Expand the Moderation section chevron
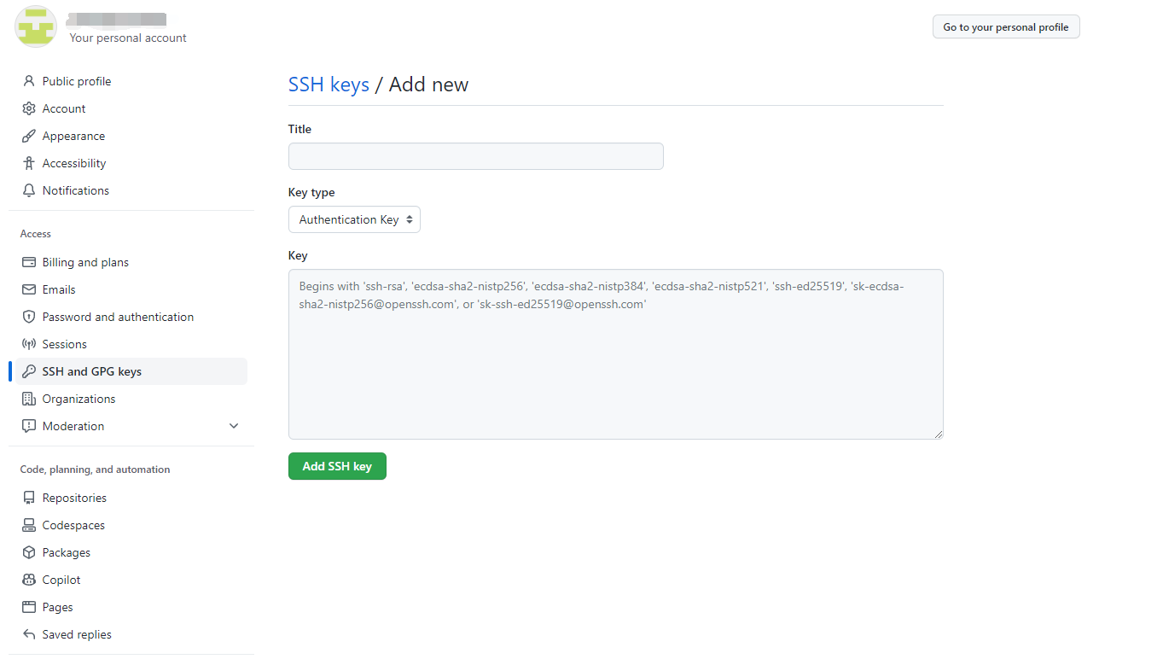The width and height of the screenshot is (1163, 665). 234,426
